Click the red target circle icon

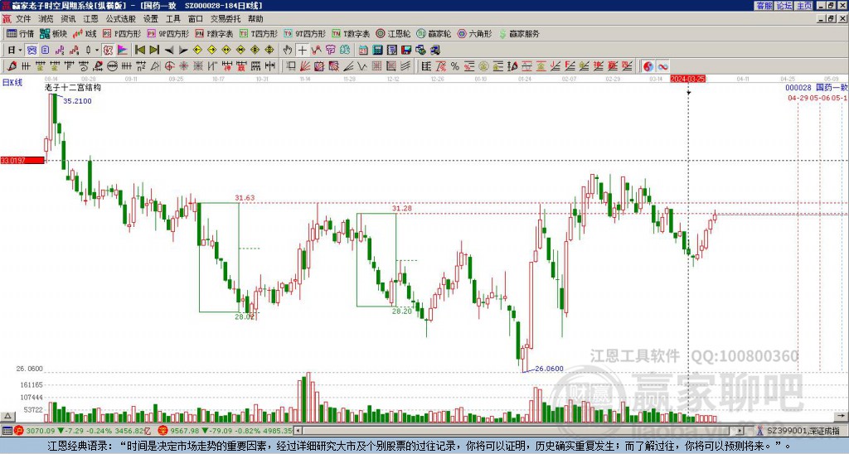(169, 66)
